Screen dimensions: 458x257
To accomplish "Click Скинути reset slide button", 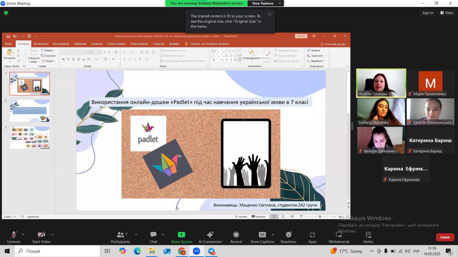I will 48,56.
